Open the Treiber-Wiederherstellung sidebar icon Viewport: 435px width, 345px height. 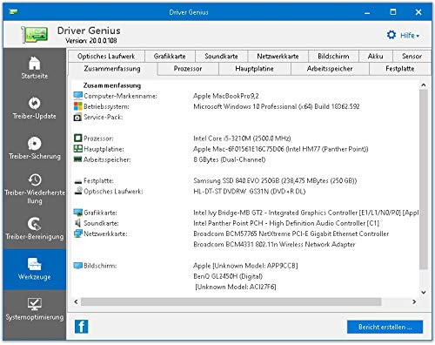click(x=35, y=179)
